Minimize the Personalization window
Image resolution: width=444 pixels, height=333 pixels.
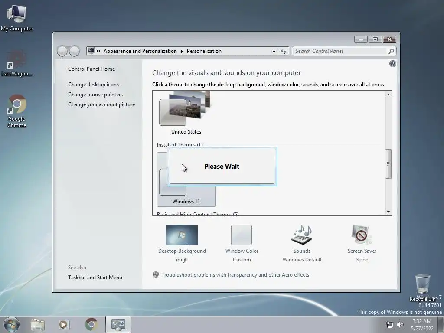(x=361, y=39)
